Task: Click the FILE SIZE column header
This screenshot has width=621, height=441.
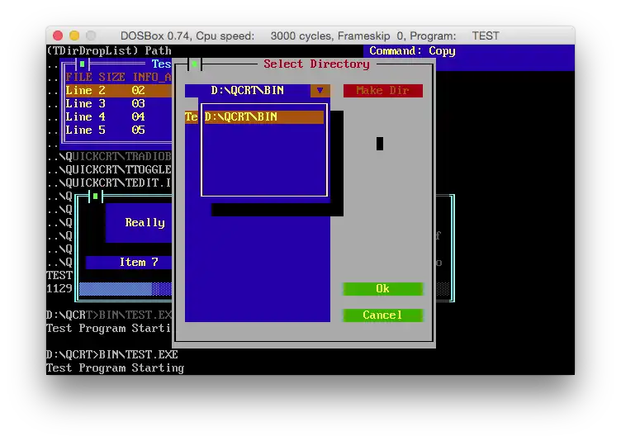Action: click(x=96, y=77)
